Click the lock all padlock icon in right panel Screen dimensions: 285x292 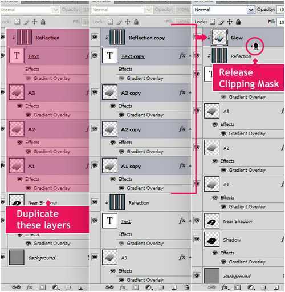[238, 22]
